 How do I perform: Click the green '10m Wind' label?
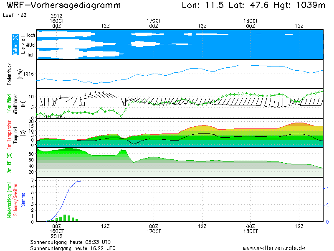point(9,103)
